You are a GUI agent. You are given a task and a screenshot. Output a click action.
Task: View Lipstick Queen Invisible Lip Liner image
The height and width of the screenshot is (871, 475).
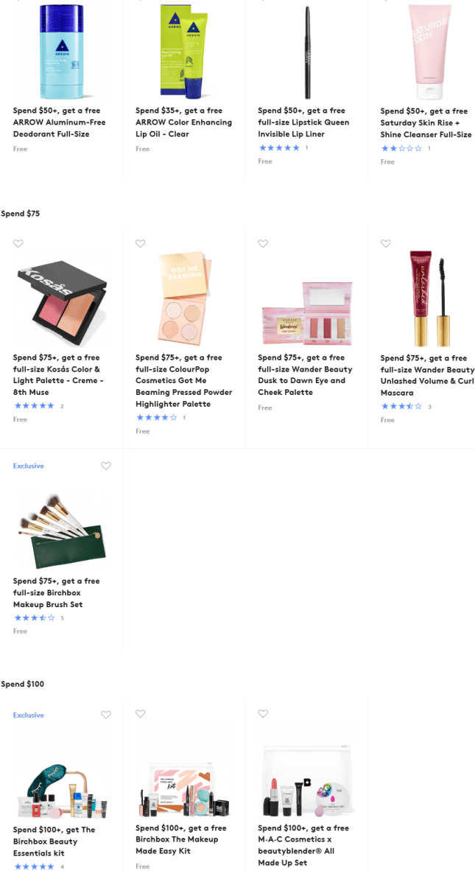306,52
